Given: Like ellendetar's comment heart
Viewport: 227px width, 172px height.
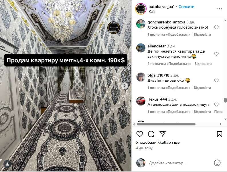Looking at the screenshot, I should (216, 54).
